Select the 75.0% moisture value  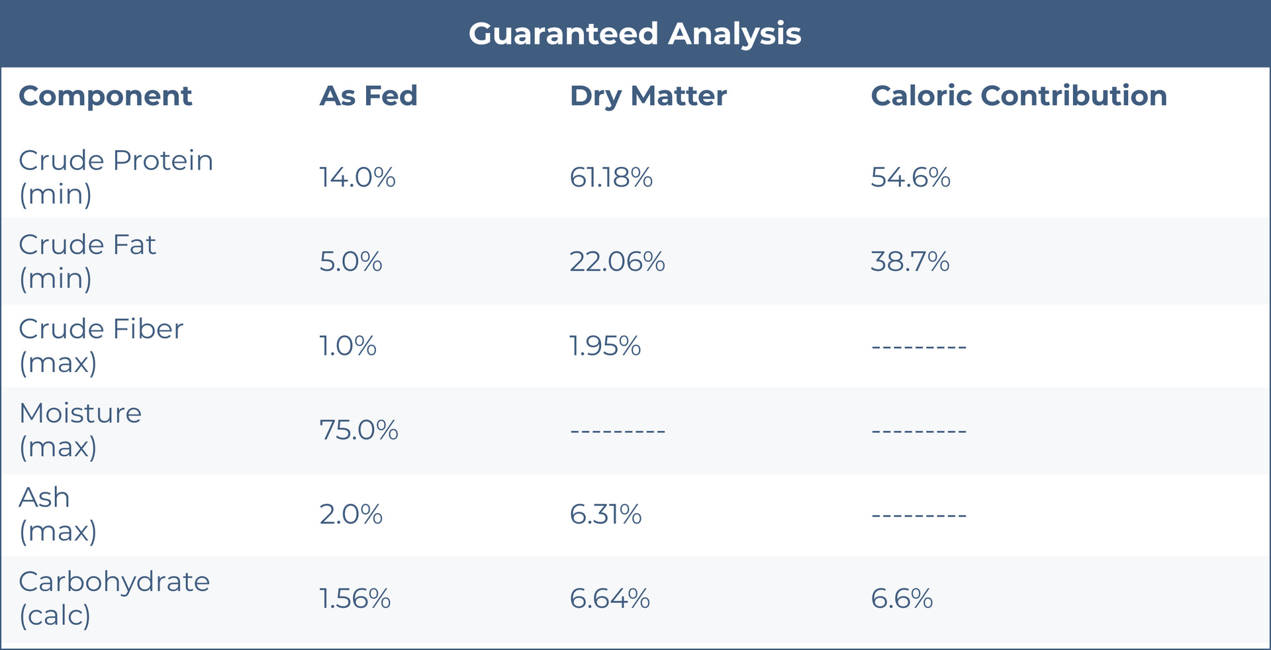point(359,430)
